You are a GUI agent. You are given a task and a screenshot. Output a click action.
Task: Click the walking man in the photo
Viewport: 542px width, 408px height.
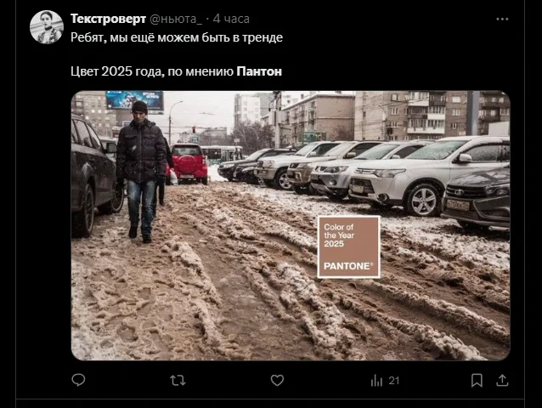141,171
